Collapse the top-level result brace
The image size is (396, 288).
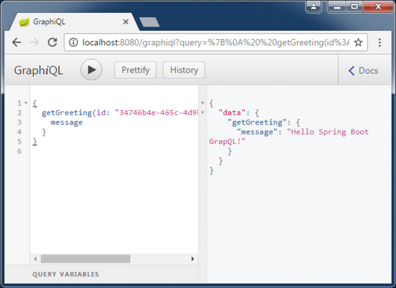point(202,103)
